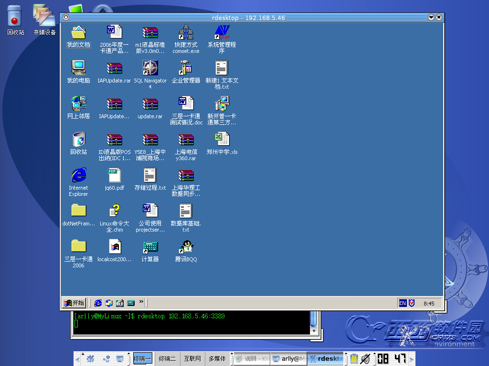Open SQL Navigator 4 desktop shortcut

[x=150, y=69]
